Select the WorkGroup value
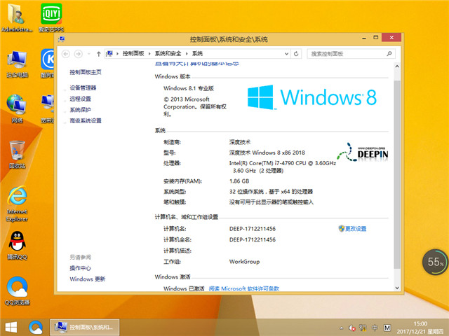Image resolution: width=449 pixels, height=336 pixels. (x=244, y=261)
